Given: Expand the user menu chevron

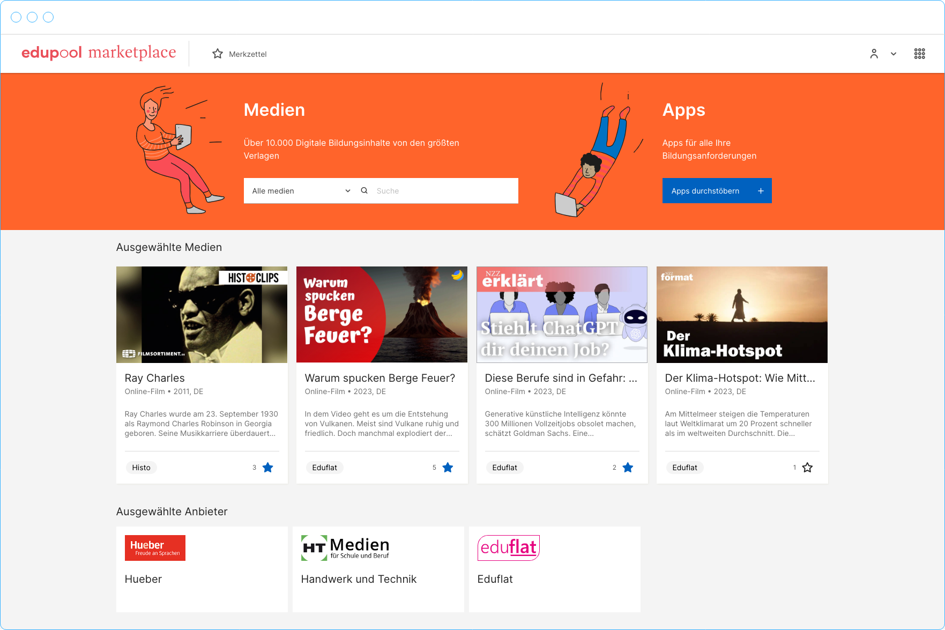Looking at the screenshot, I should pos(894,54).
